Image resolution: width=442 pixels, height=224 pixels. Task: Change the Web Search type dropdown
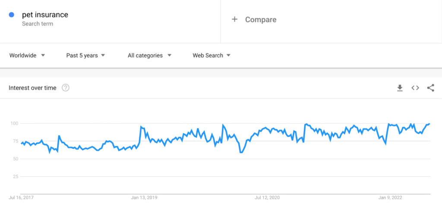212,55
